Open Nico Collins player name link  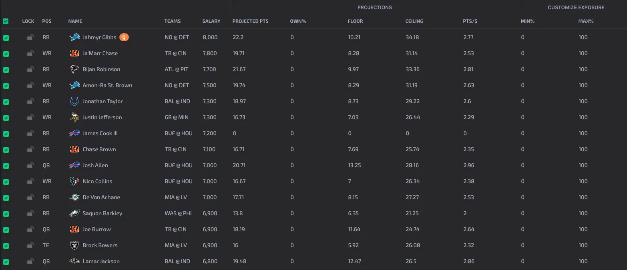click(97, 181)
